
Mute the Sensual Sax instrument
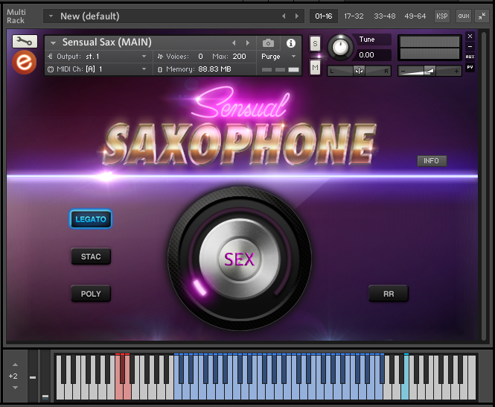pyautogui.click(x=315, y=68)
